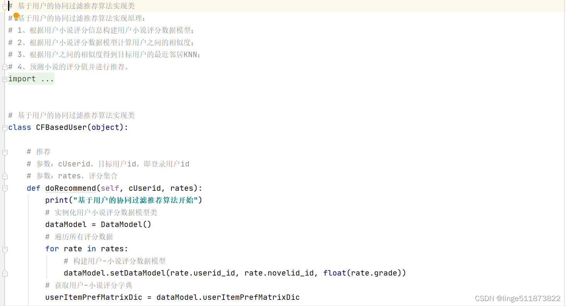
Task: Click 'rate.userid_id' argument
Action: click(203, 273)
